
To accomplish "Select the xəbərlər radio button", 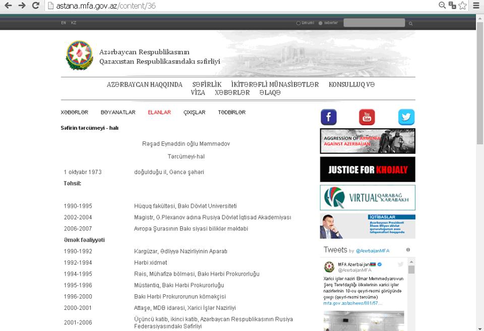I will tap(321, 23).
